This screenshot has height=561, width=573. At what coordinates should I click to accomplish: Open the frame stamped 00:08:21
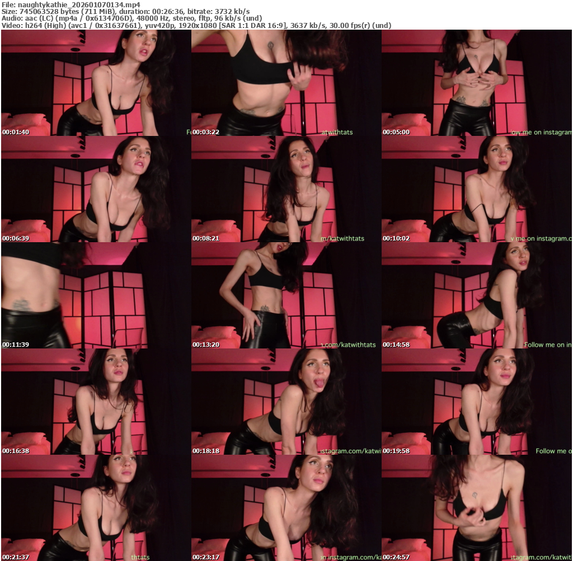point(286,189)
